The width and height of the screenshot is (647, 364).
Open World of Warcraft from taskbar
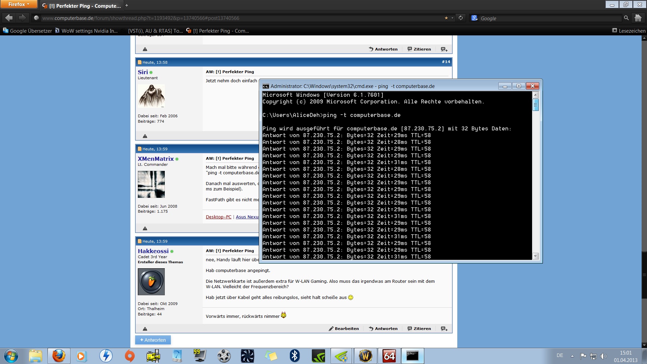click(x=365, y=356)
